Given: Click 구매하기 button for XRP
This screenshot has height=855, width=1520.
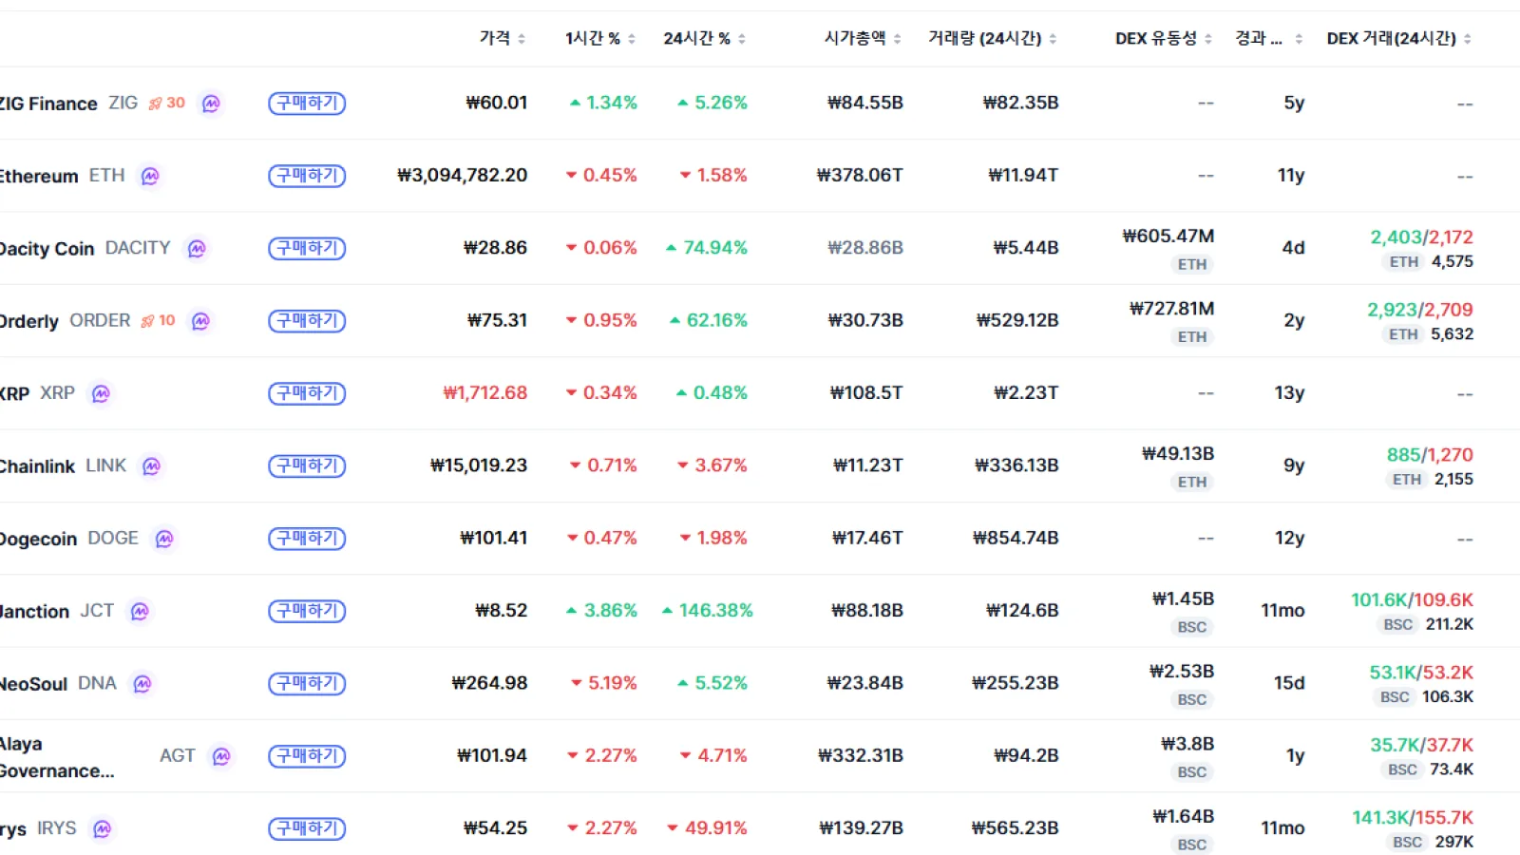Looking at the screenshot, I should click(x=307, y=393).
